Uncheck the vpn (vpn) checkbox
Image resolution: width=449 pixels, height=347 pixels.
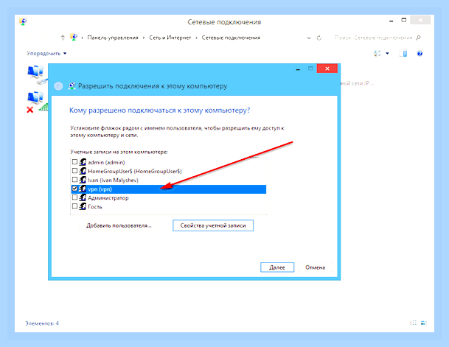point(74,189)
